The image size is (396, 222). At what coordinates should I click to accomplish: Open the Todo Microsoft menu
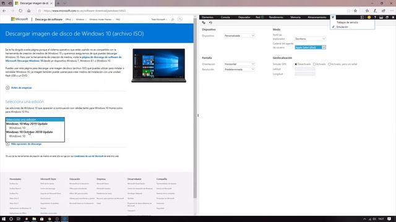pos(159,19)
